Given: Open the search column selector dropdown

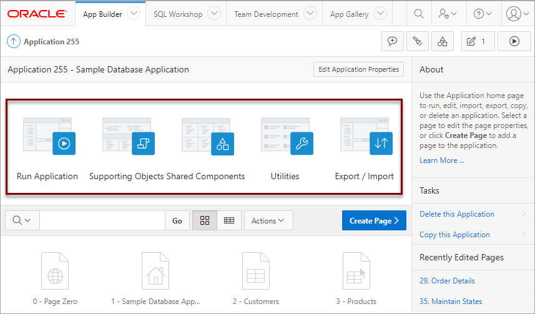Looking at the screenshot, I should click(22, 220).
